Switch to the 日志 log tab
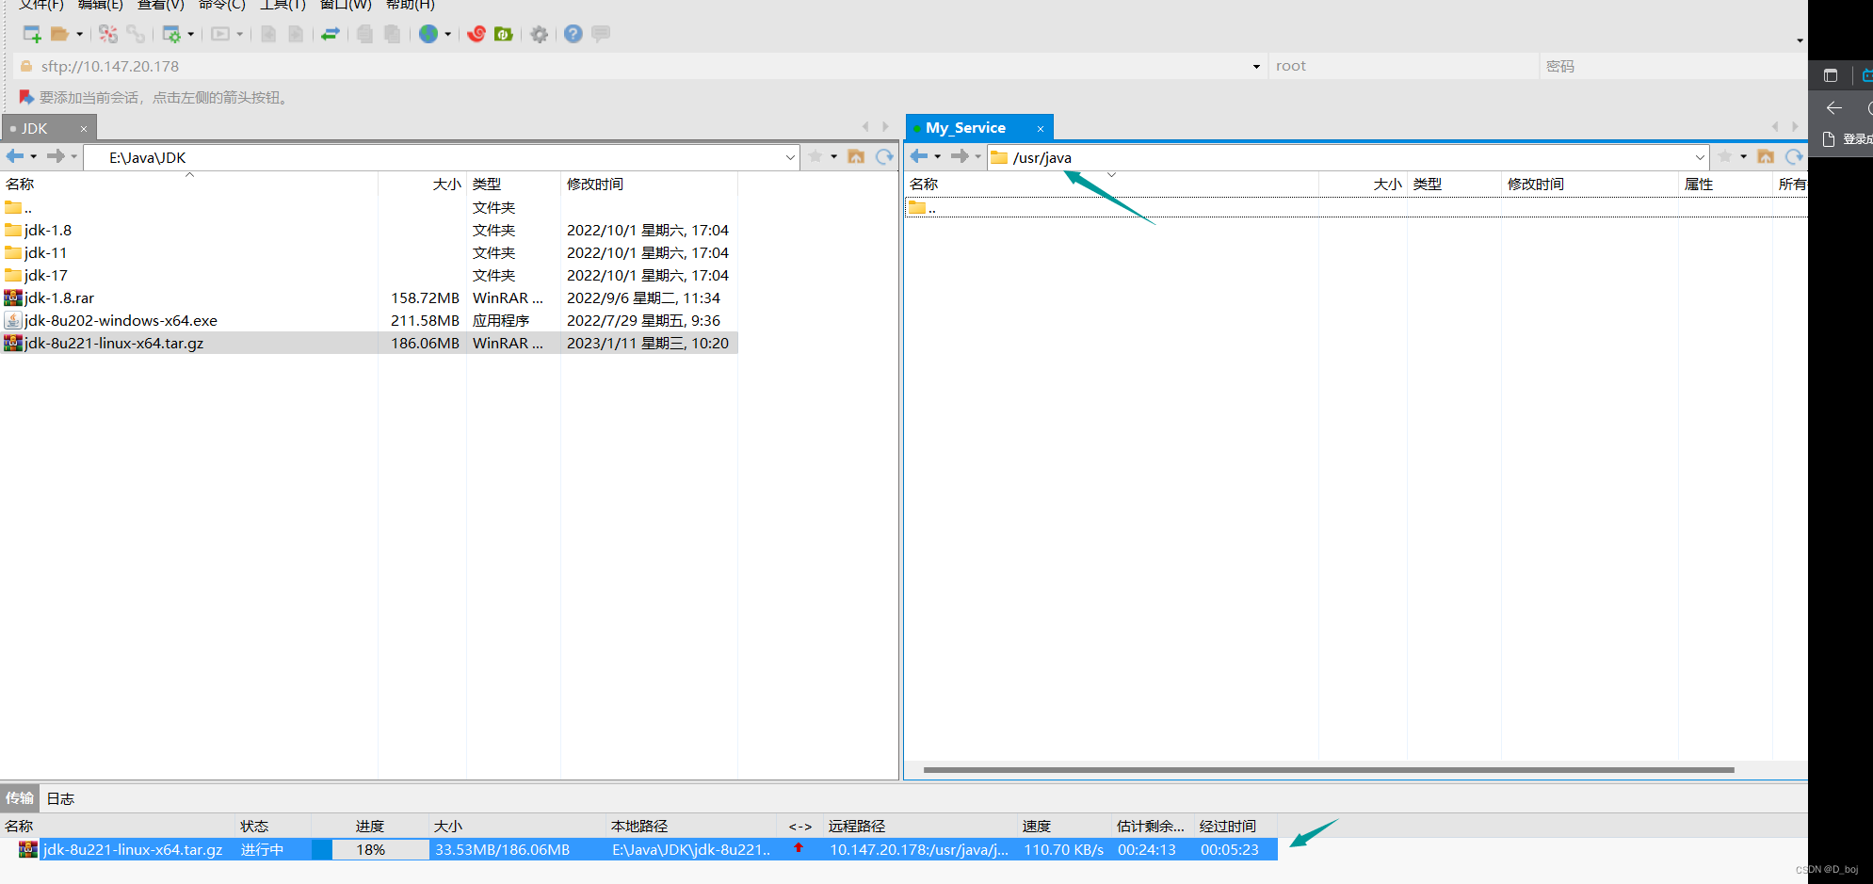This screenshot has width=1873, height=884. point(61,798)
